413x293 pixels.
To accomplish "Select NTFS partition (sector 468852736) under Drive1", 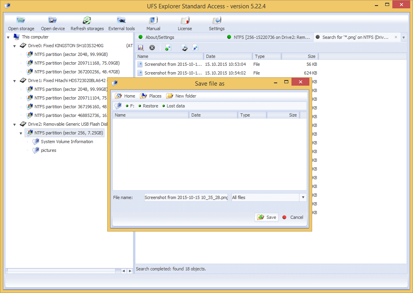I will 71,115.
